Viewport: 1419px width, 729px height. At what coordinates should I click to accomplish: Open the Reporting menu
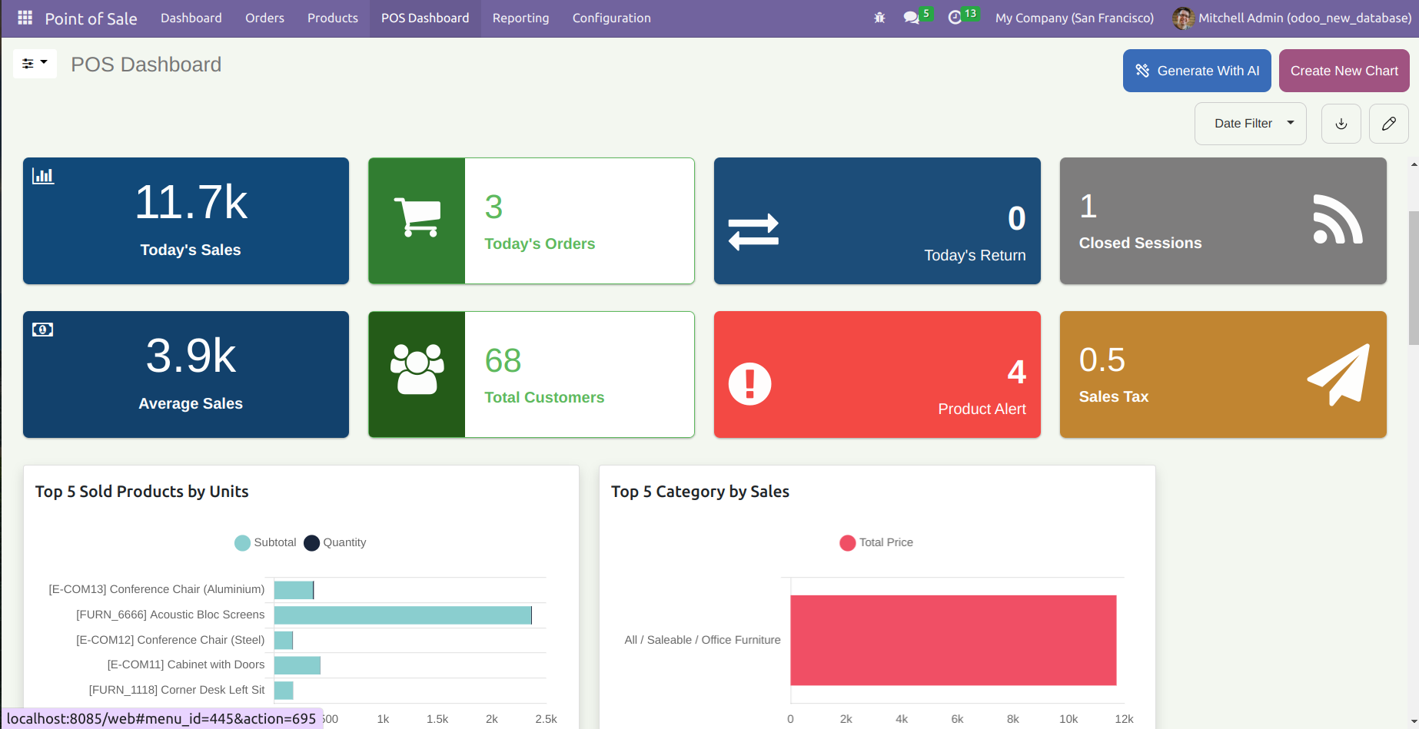tap(520, 18)
